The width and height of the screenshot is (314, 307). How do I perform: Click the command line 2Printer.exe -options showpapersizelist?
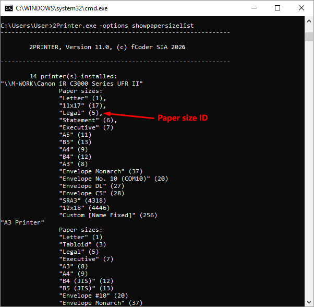pos(123,26)
